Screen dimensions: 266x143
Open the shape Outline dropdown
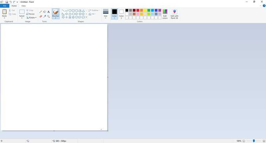coord(94,10)
